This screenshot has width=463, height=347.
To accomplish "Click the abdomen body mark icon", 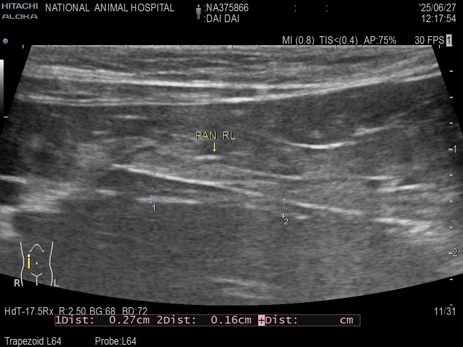I will (x=37, y=264).
